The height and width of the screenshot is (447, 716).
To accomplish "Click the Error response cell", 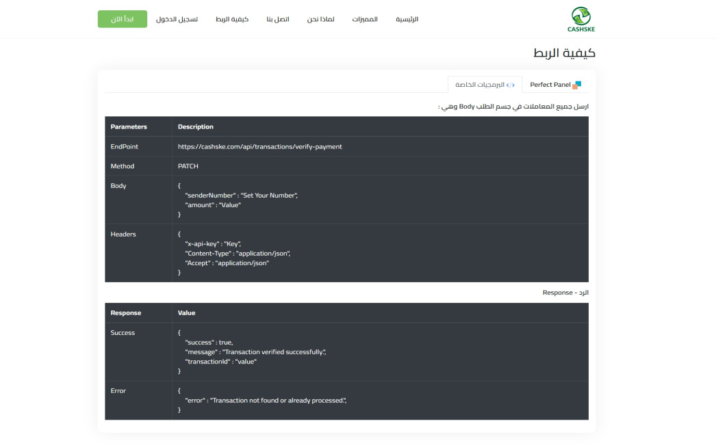I will [x=138, y=400].
